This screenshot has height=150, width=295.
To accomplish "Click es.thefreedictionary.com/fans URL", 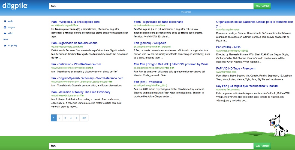I will [x=150, y=25].
